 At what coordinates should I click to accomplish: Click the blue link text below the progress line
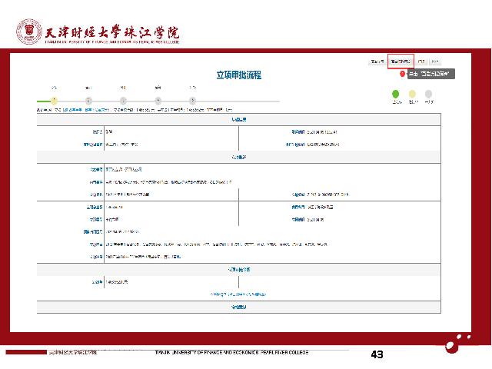(86, 110)
